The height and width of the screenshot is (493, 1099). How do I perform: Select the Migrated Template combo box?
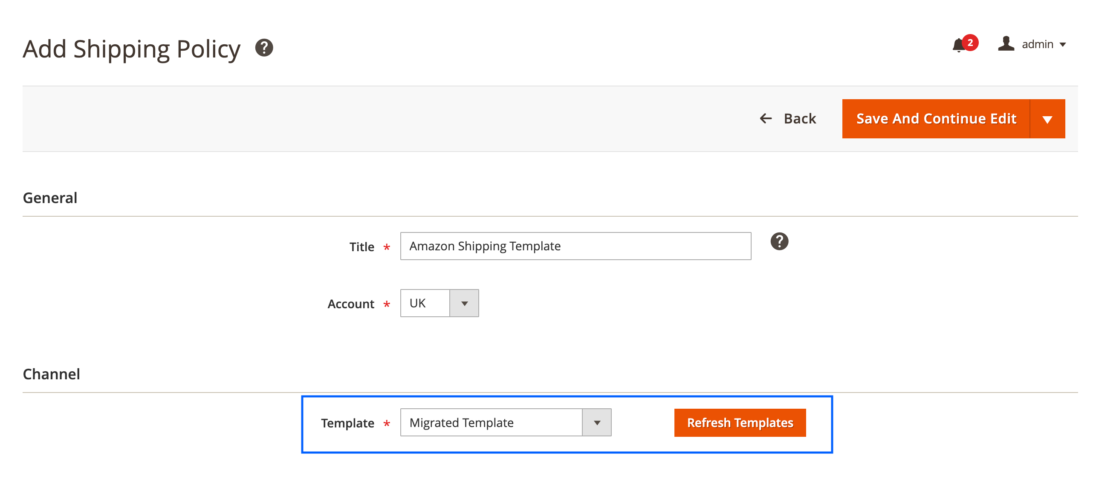(x=491, y=423)
